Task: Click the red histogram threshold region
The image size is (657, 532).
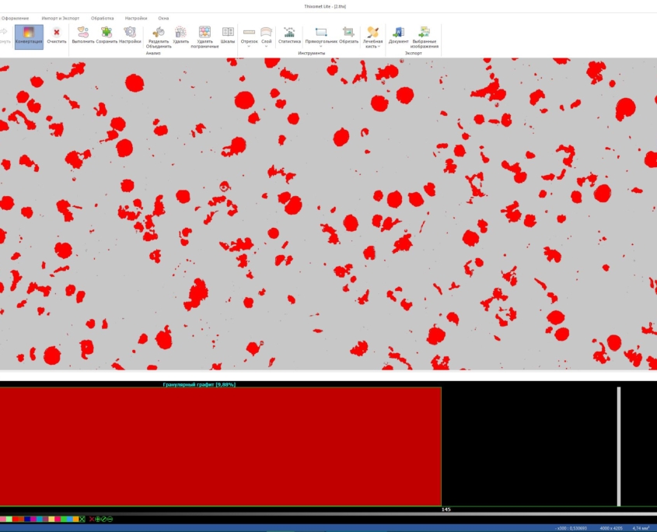Action: (220, 446)
